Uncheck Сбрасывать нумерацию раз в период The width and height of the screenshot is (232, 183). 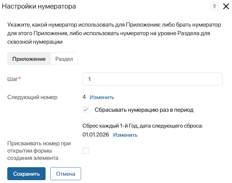(x=86, y=110)
